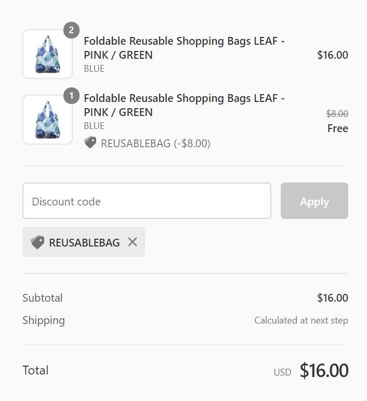
Task: Click the 'Calculated at next step' shipping text
Action: 301,320
